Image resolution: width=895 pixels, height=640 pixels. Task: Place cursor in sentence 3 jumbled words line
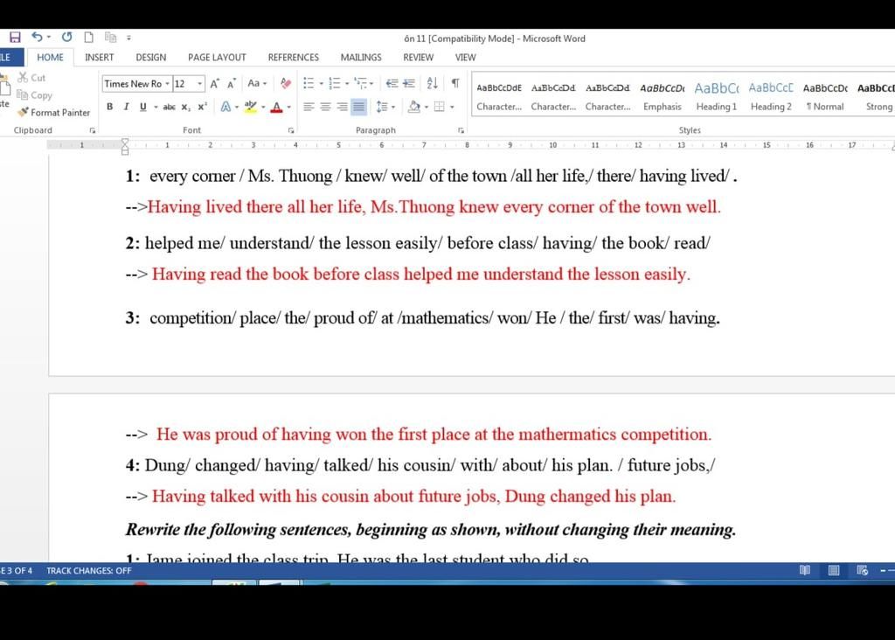(x=422, y=318)
